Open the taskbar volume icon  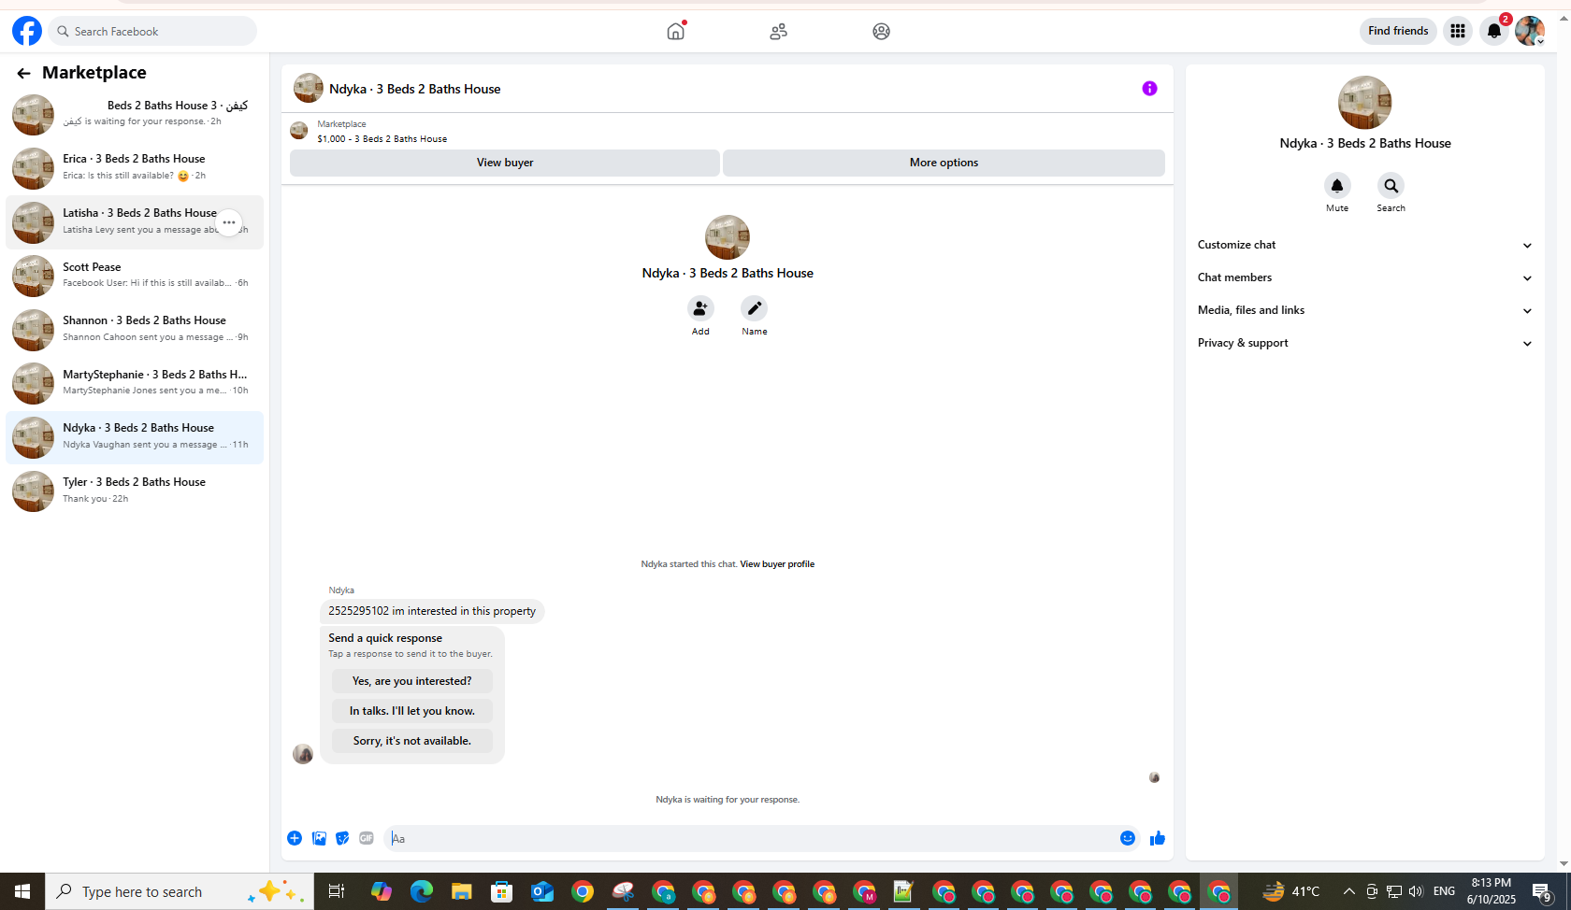(x=1416, y=891)
